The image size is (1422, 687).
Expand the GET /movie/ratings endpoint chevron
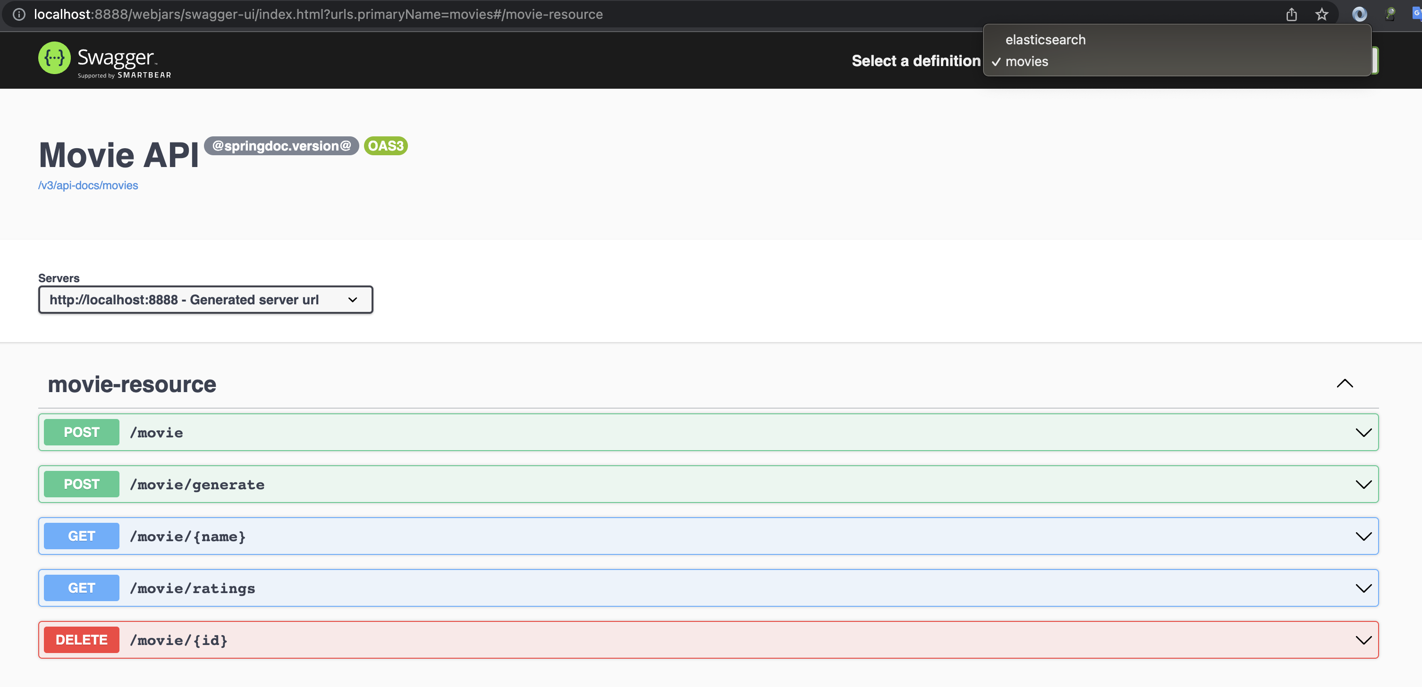tap(1363, 588)
